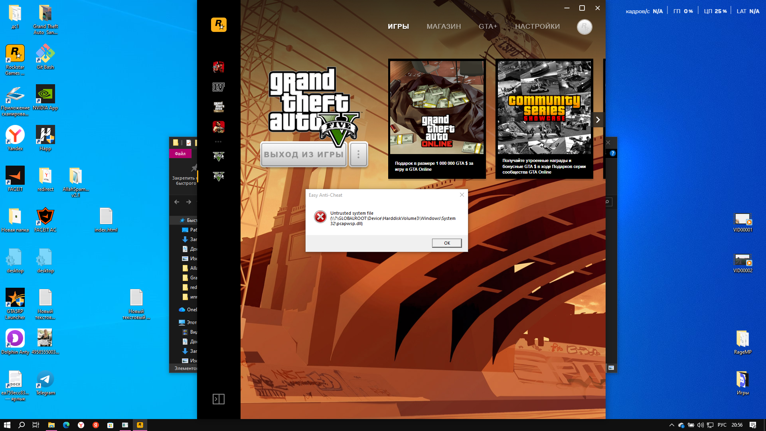Open the user profile avatar
Viewport: 766px width, 431px height.
[x=584, y=27]
